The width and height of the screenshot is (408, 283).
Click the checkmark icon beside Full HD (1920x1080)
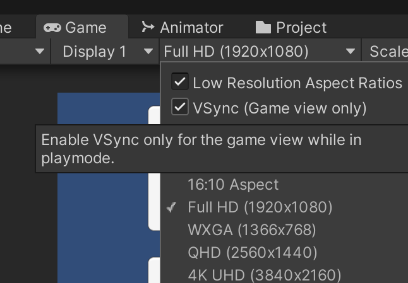tap(172, 207)
